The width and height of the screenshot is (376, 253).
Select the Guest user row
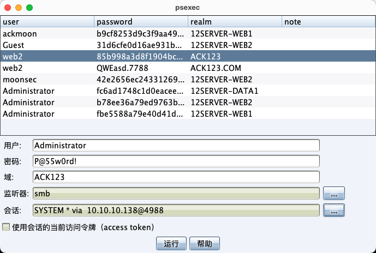(188, 45)
